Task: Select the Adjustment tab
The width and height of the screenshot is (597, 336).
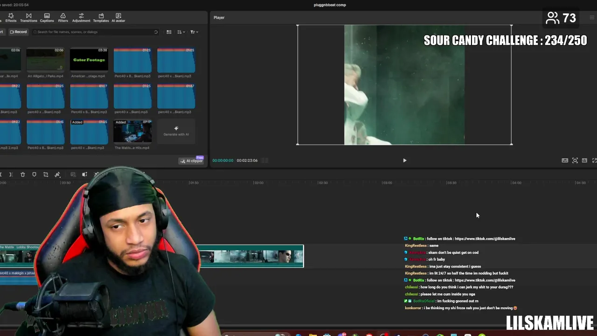Action: [x=81, y=18]
